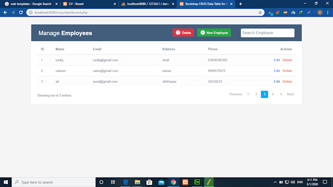Click the volume icon in system tray
333x187 pixels.
click(293, 182)
